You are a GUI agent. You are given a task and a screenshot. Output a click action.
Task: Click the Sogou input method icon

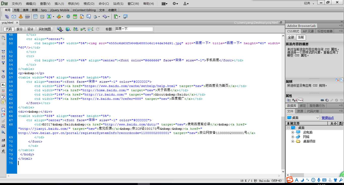coord(290,180)
